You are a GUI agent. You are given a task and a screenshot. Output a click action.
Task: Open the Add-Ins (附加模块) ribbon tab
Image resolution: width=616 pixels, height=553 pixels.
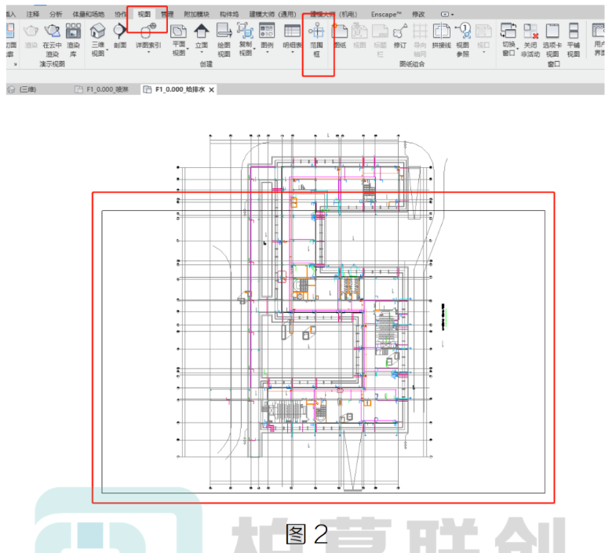click(197, 14)
